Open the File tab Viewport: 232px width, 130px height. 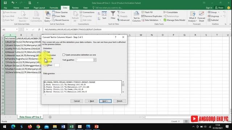coord(5,8)
